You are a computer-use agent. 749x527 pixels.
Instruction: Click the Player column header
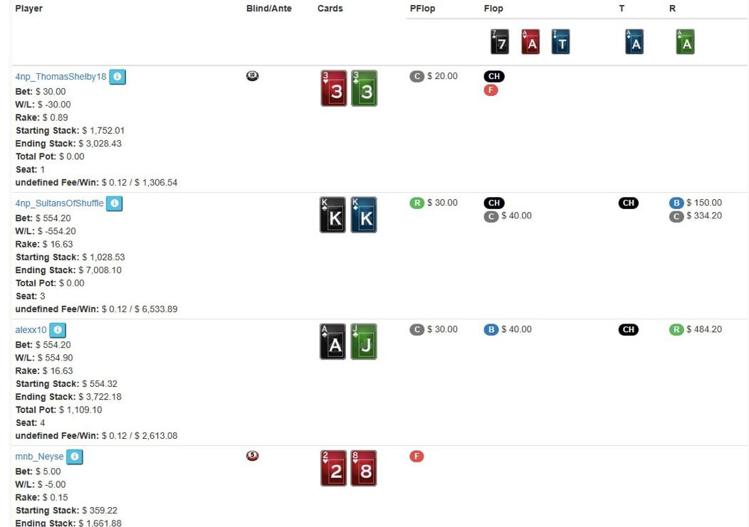click(28, 9)
